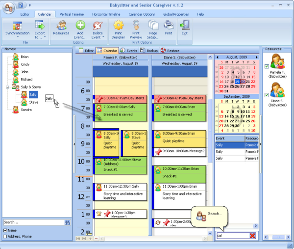Click the Delete Event icon
294x249 pixels.
98,26
